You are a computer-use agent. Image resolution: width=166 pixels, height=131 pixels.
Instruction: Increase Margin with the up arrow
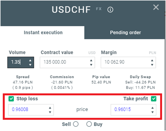point(152,60)
